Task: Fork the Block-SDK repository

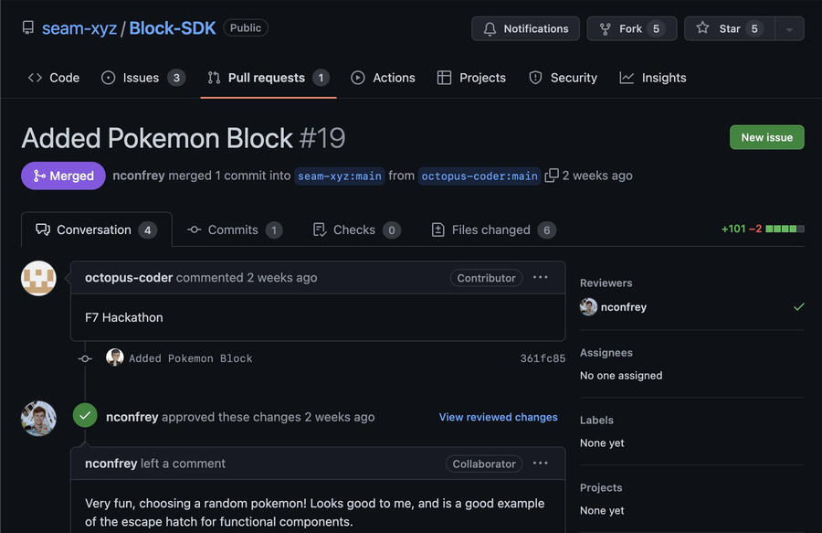Action: (x=631, y=28)
